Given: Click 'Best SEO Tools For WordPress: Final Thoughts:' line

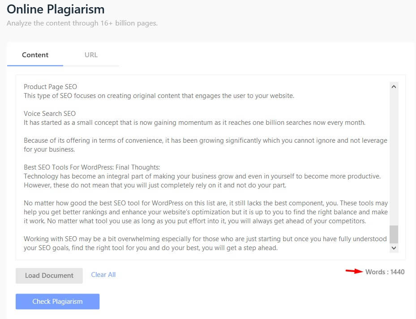Looking at the screenshot, I should click(92, 167).
